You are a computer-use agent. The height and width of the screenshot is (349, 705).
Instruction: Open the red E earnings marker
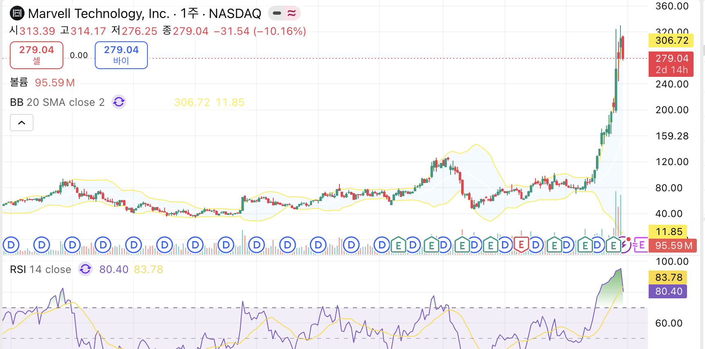pyautogui.click(x=521, y=245)
